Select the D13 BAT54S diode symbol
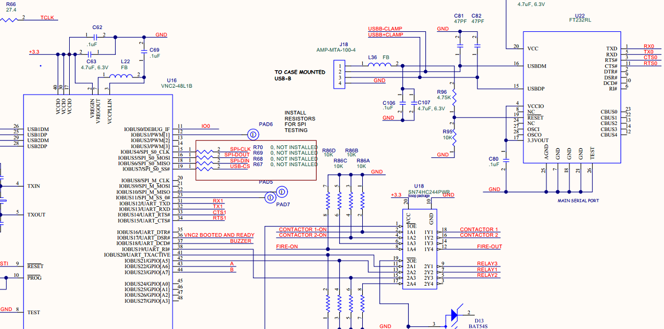 pos(454,315)
